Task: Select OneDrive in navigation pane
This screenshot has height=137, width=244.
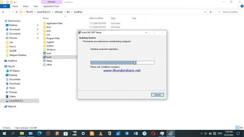Action: (12, 61)
